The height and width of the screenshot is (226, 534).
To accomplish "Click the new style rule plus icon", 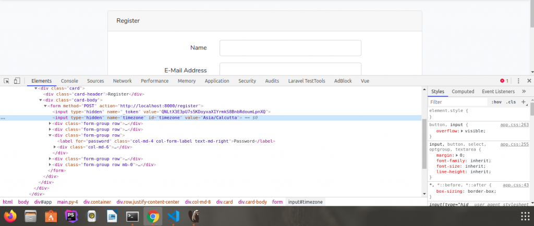I will (x=524, y=102).
